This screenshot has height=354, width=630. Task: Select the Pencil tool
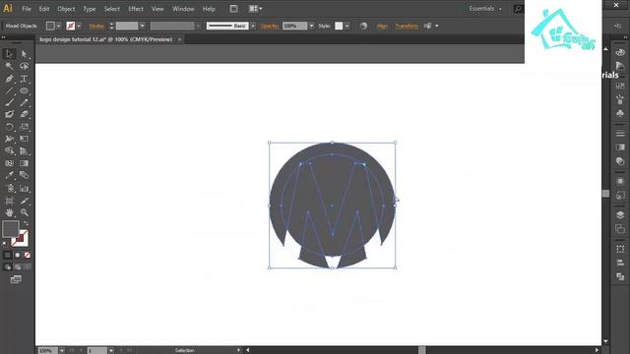coord(24,102)
